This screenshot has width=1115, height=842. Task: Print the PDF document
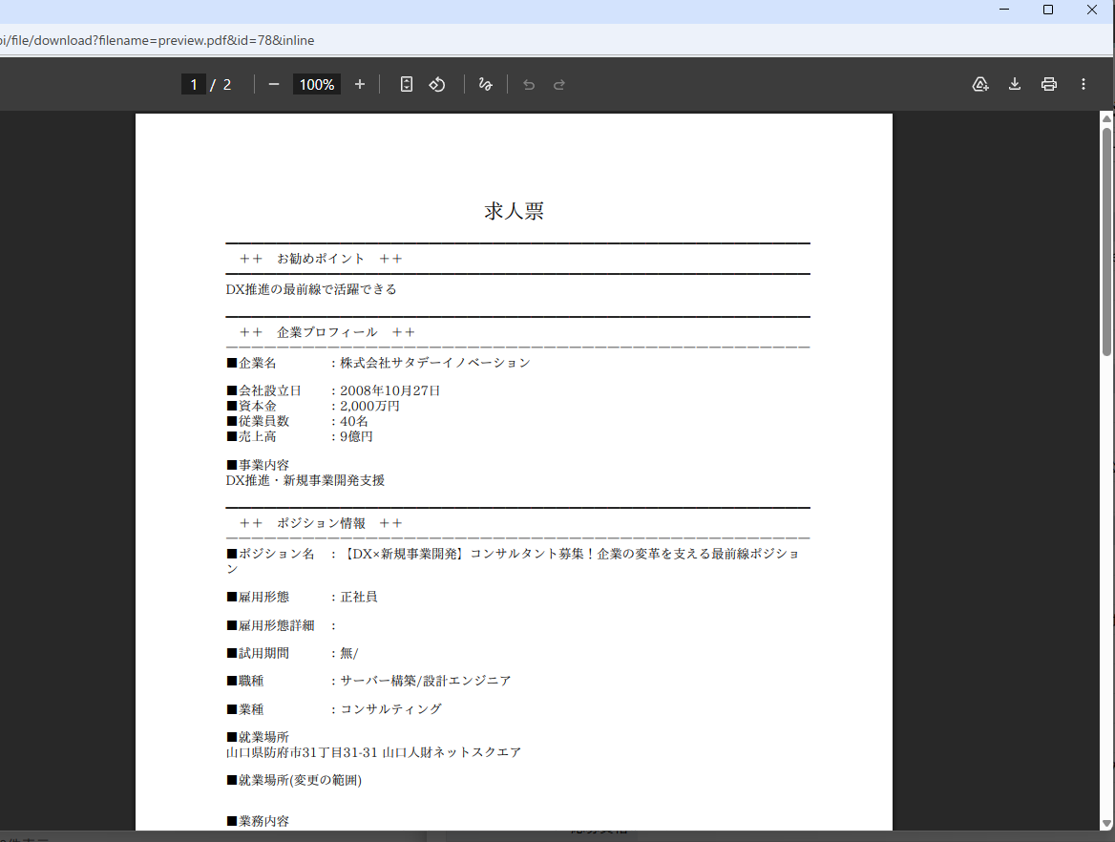coord(1049,85)
